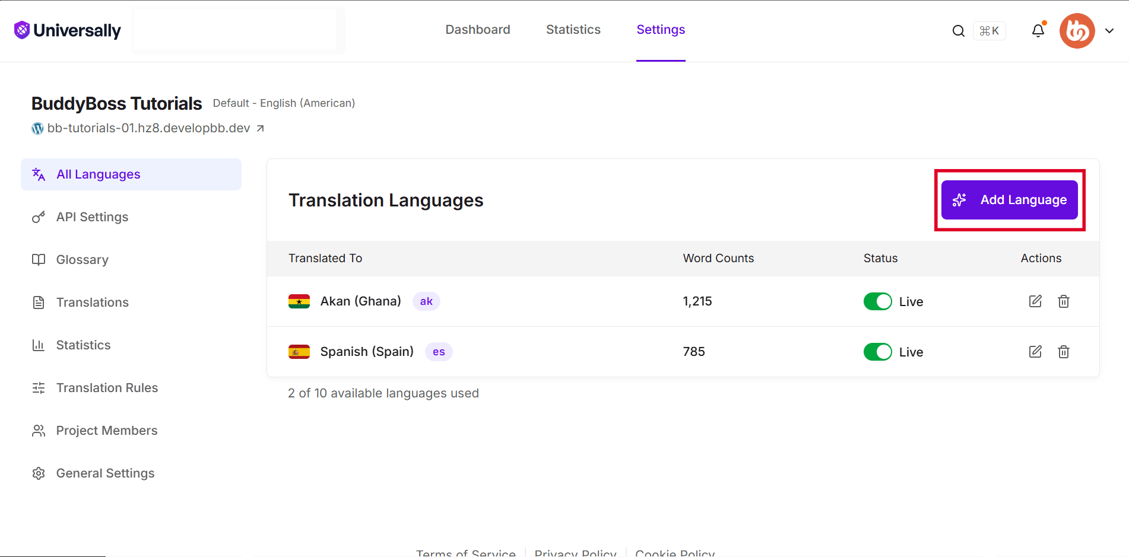Toggle Spanish (Spain) Live status switch
Viewport: 1129px width, 557px height.
coord(877,352)
